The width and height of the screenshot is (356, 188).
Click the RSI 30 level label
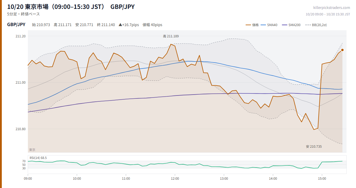[24, 168]
